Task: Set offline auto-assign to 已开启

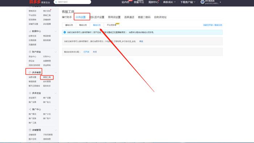Action: tap(86, 52)
